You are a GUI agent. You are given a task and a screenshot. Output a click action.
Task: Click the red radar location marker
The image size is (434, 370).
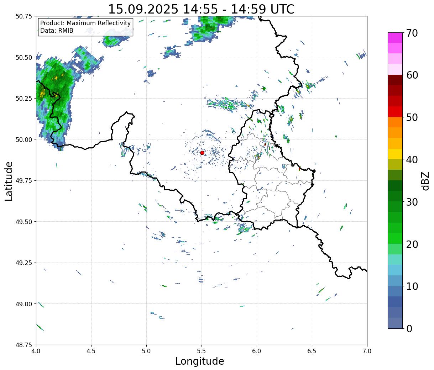coord(202,153)
